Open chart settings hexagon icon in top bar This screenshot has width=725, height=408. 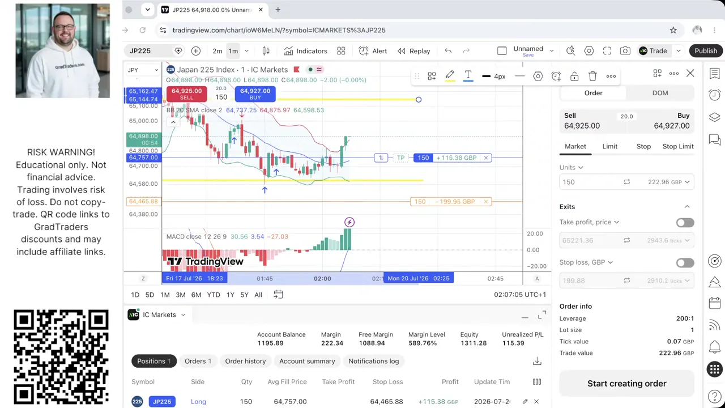[x=589, y=51]
